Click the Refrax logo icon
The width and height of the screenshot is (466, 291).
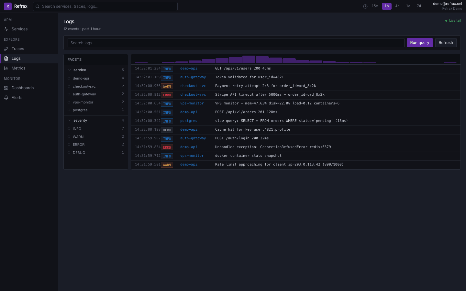(8, 6)
